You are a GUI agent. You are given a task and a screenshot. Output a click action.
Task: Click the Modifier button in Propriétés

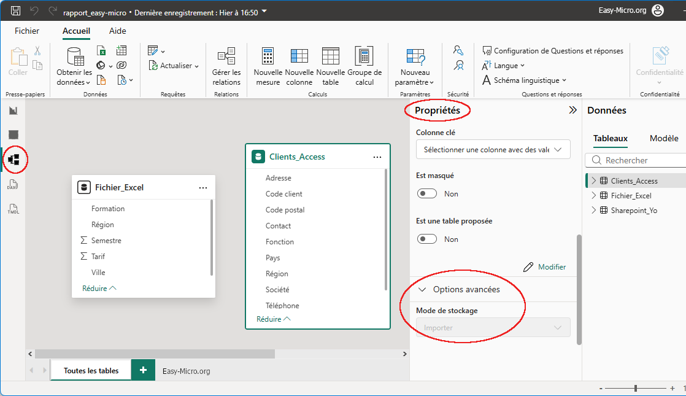click(x=545, y=267)
